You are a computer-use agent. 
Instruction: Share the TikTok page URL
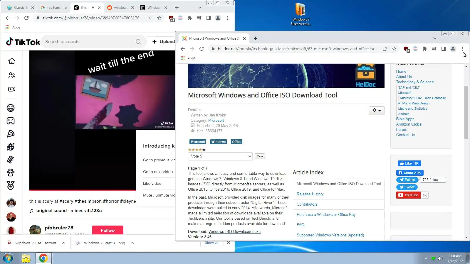click(150, 18)
